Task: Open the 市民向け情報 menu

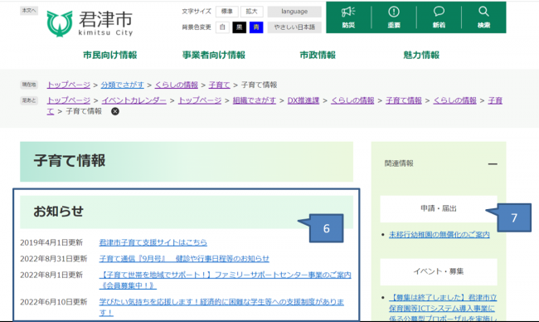Action: [110, 55]
